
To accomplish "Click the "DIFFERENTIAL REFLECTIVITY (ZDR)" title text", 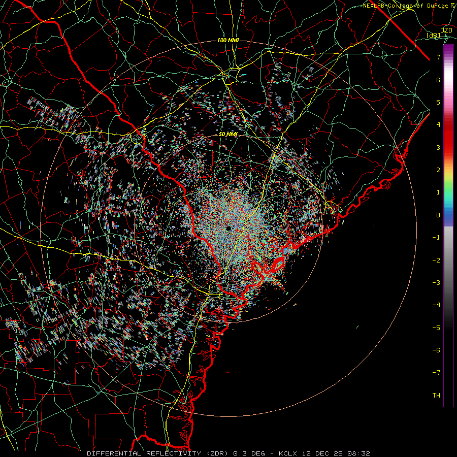I will tap(158, 453).
